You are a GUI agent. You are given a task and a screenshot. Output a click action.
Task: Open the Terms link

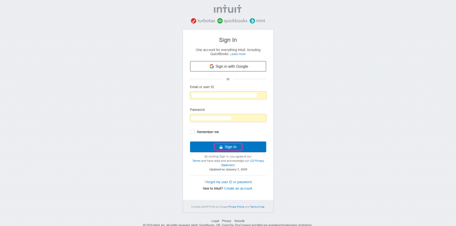click(x=196, y=161)
